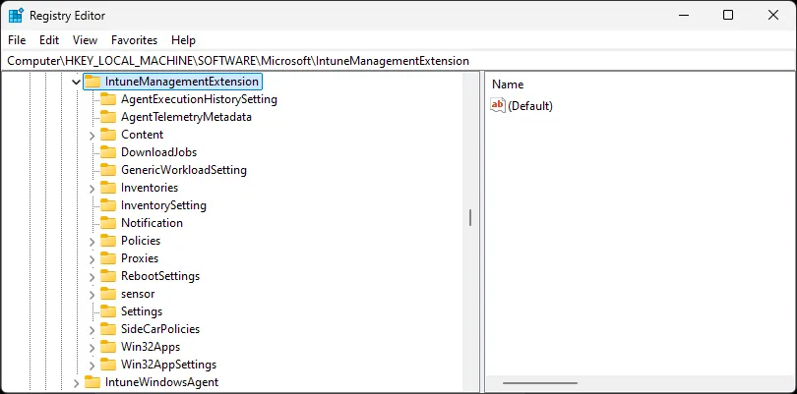
Task: Select the Win32AppSettings key label
Action: coord(168,365)
